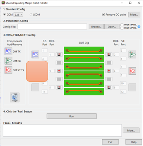Click the recycle bin remove icon
Viewport: 143px width, 146px height.
14,97
